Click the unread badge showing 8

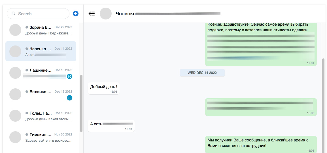pos(69,98)
